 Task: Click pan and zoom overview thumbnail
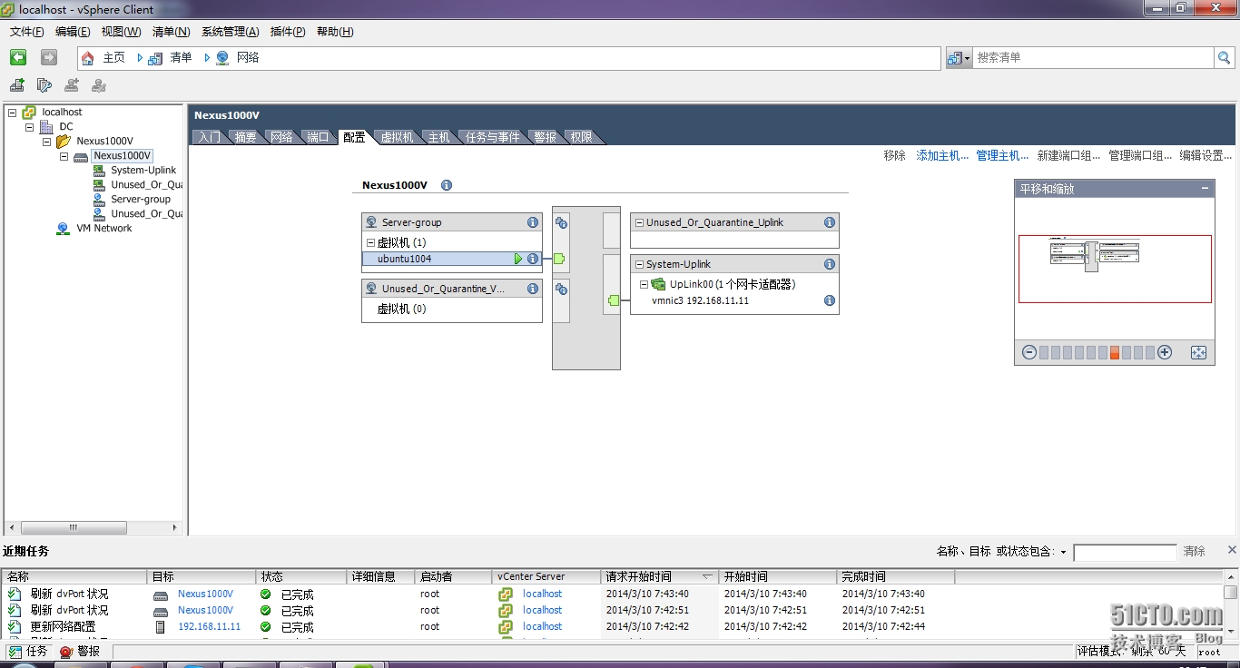tap(1115, 269)
